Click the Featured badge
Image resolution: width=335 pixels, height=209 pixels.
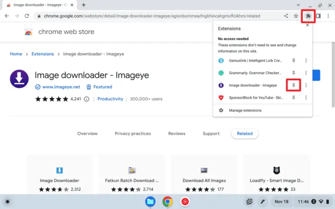(x=99, y=87)
